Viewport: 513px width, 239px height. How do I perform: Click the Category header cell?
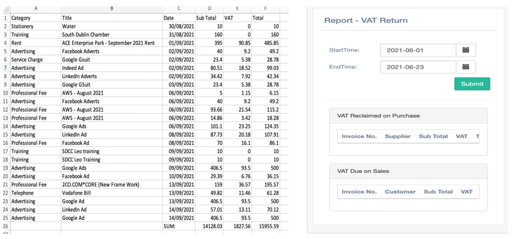click(x=36, y=18)
